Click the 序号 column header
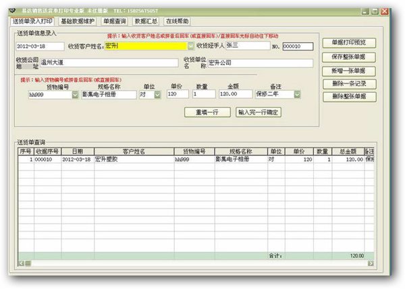This screenshot has height=289, width=405. point(26,152)
